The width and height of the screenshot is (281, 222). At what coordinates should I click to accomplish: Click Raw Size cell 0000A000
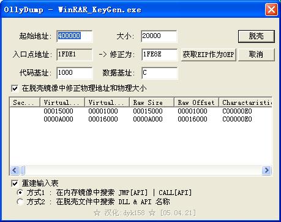pyautogui.click(x=148, y=119)
